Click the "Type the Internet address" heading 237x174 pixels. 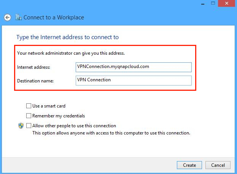click(x=67, y=37)
